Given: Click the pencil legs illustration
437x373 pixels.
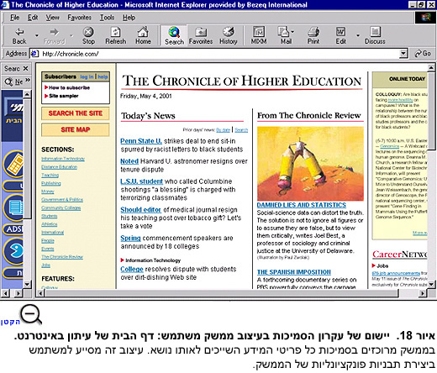Looking at the screenshot, I should [x=310, y=164].
